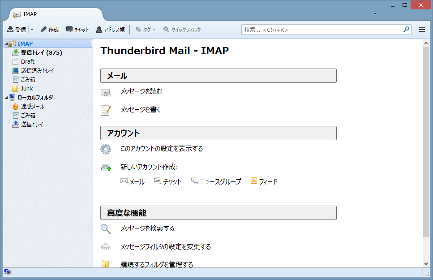Toggle the クイックフィルタ button
433x280 pixels.
182,30
